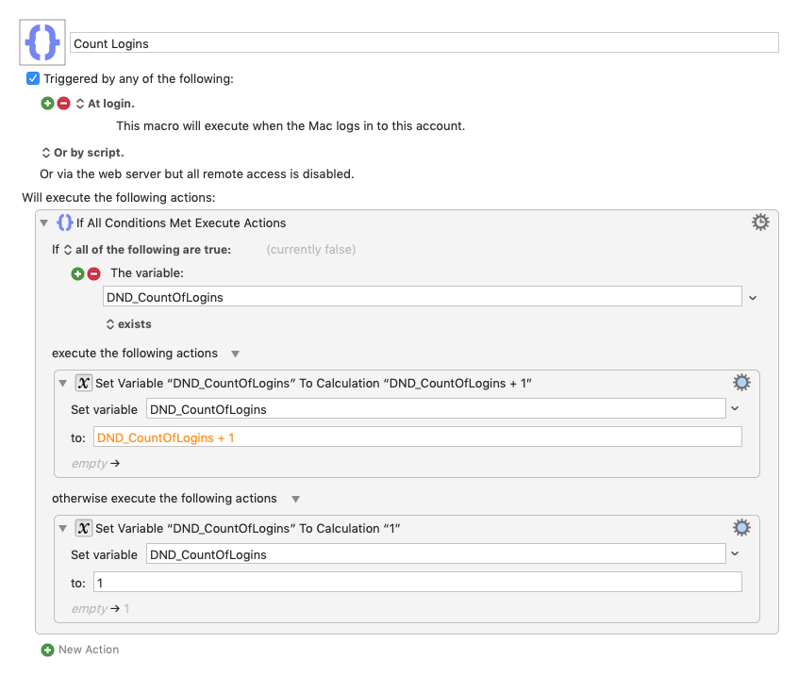Open variable dropdown beside condition DND_CountOfLogins field
This screenshot has width=798, height=676.
753,298
